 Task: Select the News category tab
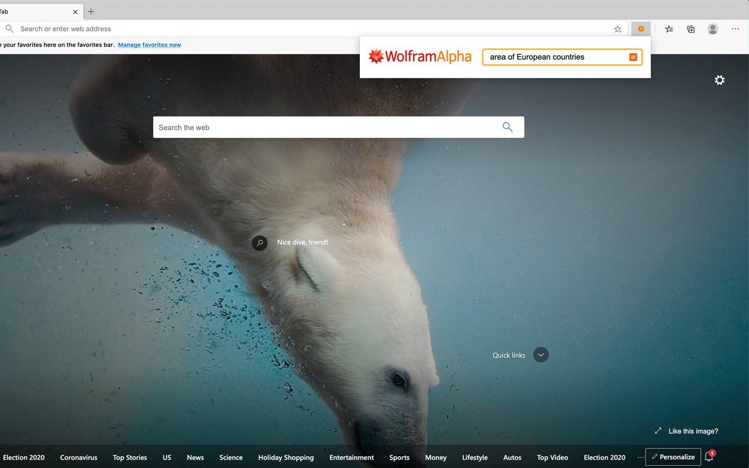click(x=195, y=457)
